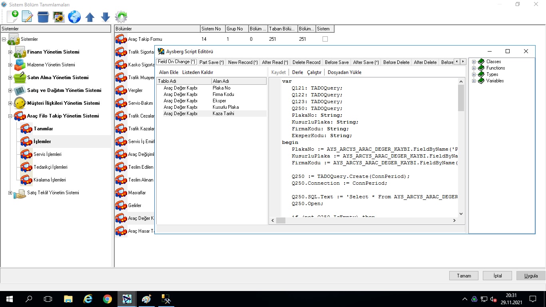The width and height of the screenshot is (546, 307).
Task: Select Servis İşlemleri in the tree
Action: [47, 154]
